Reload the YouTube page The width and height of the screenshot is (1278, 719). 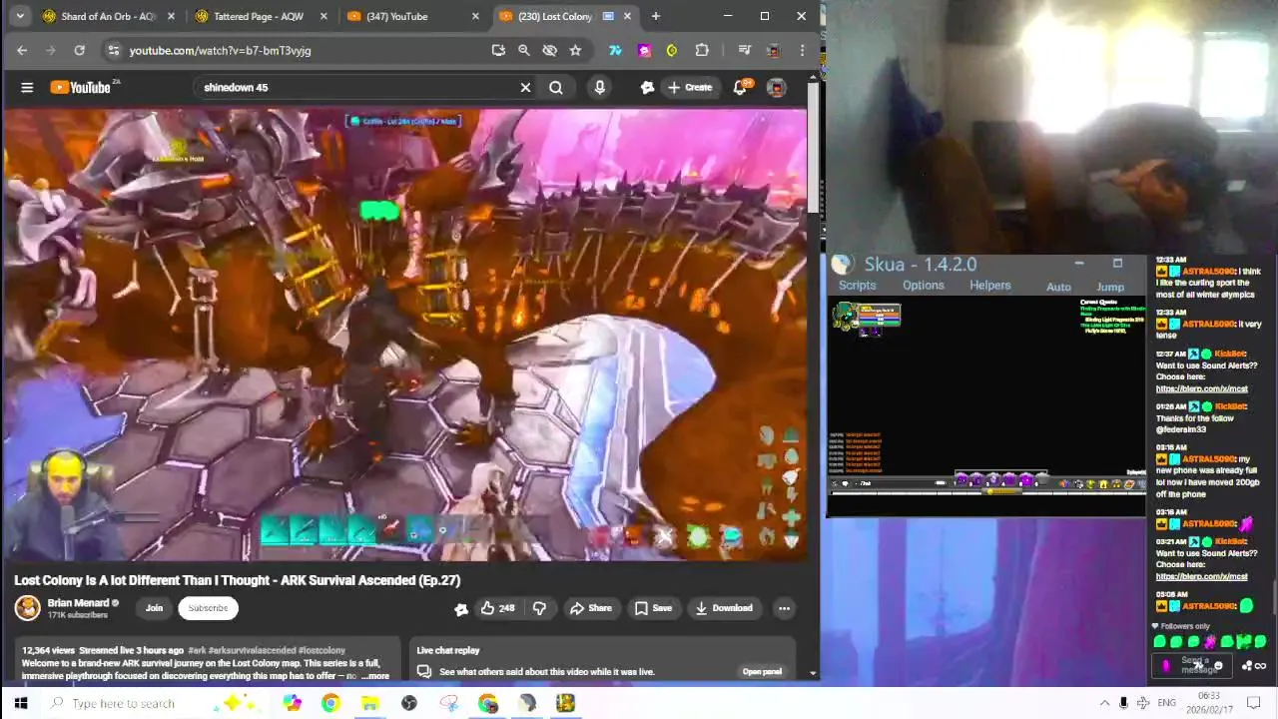(79, 50)
